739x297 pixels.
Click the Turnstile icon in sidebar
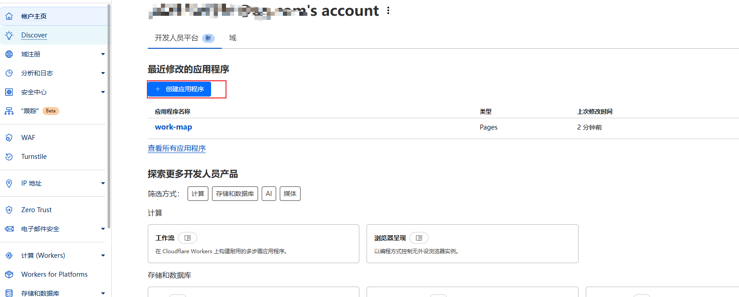pos(9,157)
